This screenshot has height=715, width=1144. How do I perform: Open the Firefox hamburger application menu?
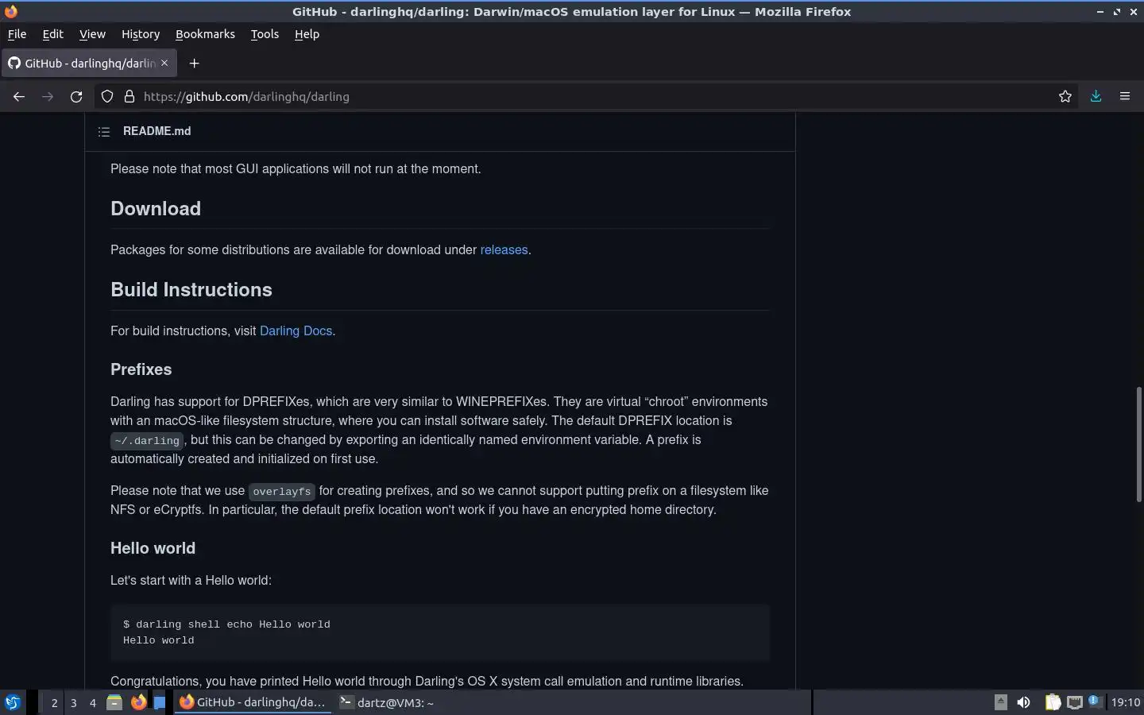click(1125, 96)
